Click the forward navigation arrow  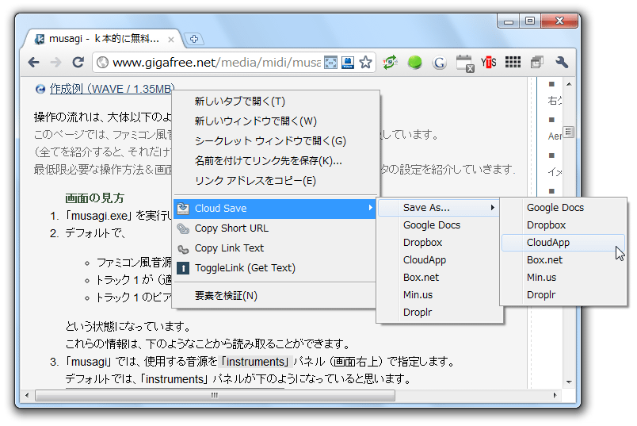[x=56, y=62]
